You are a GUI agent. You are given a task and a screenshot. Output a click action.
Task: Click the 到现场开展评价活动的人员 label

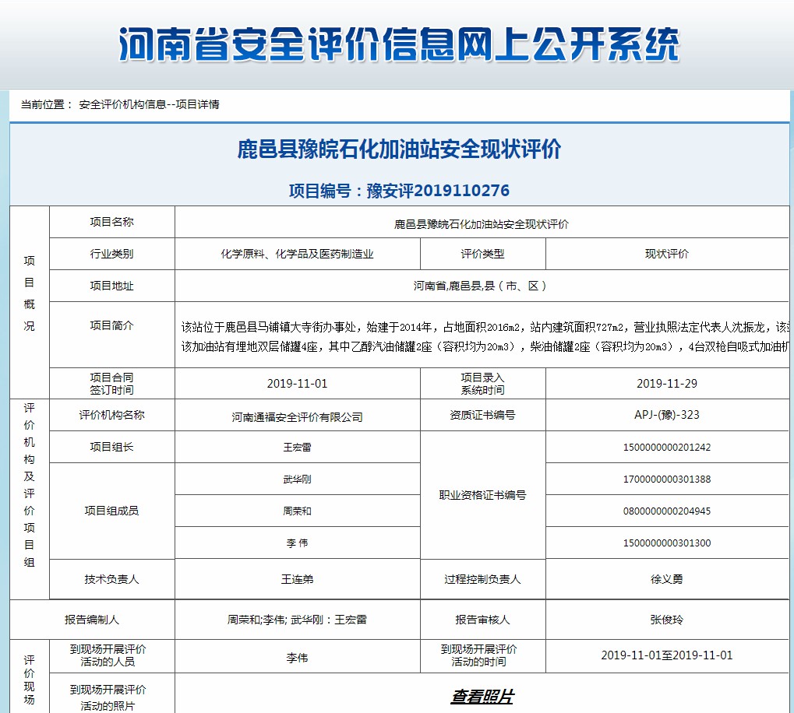click(x=108, y=655)
